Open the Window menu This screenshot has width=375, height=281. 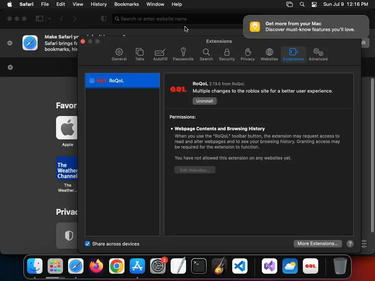155,4
